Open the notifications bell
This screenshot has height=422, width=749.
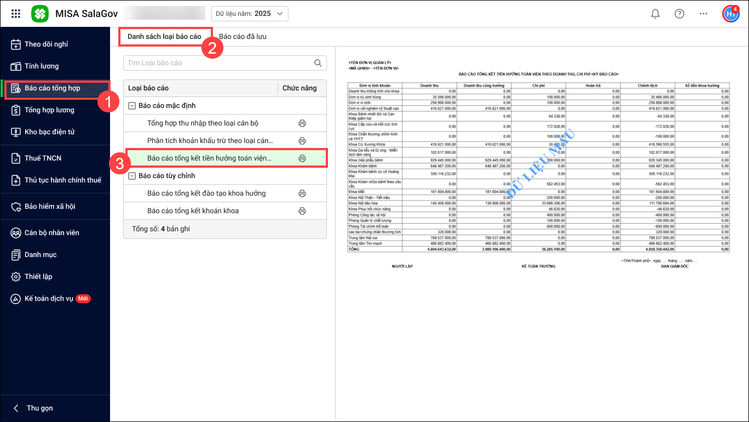[x=655, y=14]
